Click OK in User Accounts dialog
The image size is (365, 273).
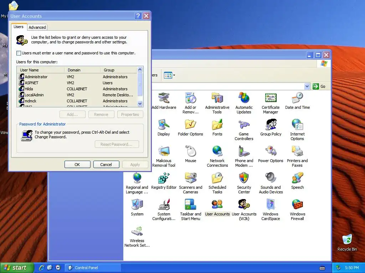[77, 164]
